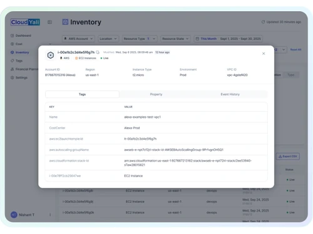Click the Live status indicator in dialog
The height and width of the screenshot is (234, 313).
pos(105,58)
